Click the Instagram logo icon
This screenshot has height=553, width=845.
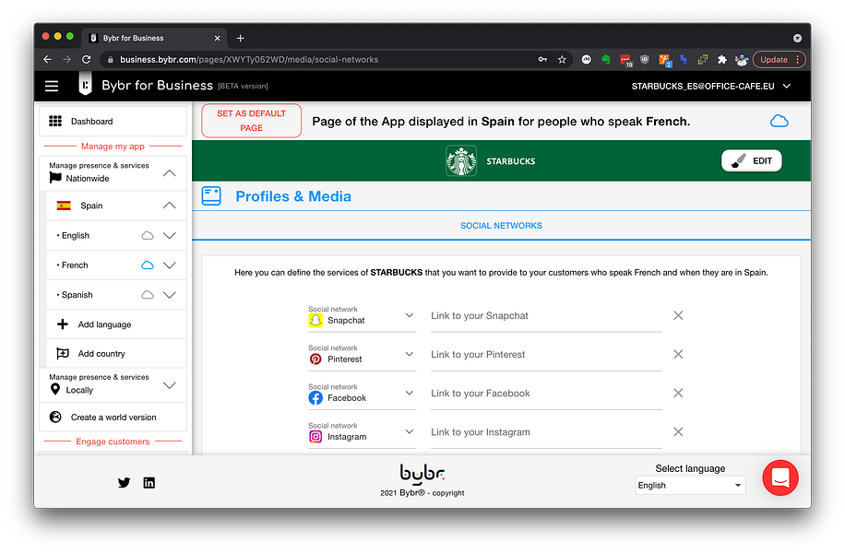click(315, 437)
